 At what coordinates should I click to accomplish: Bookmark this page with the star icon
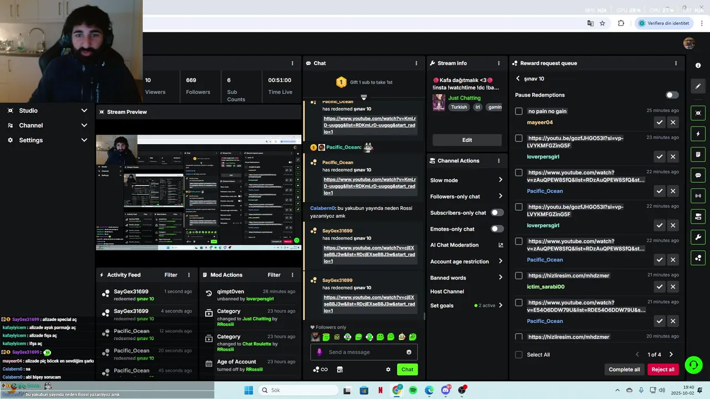click(602, 23)
